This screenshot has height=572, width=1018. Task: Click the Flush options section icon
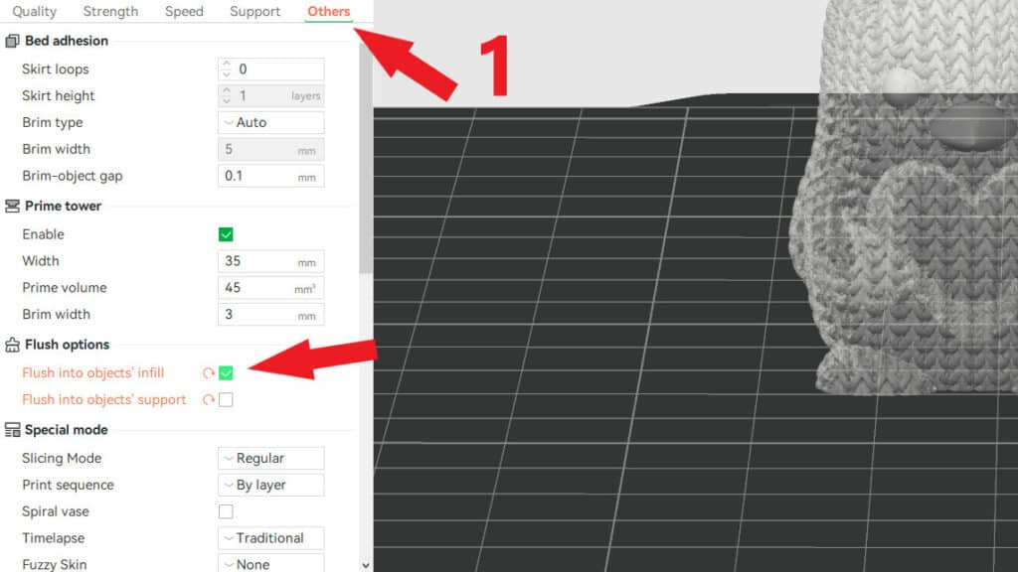12,345
